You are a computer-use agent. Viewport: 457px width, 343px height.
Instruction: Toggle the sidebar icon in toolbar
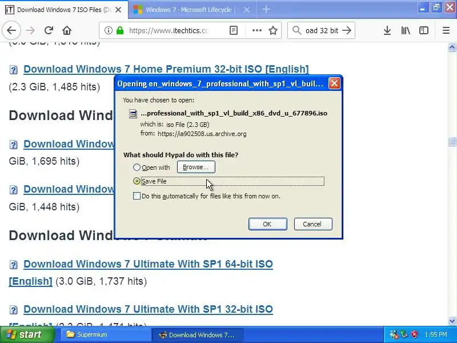point(423,30)
